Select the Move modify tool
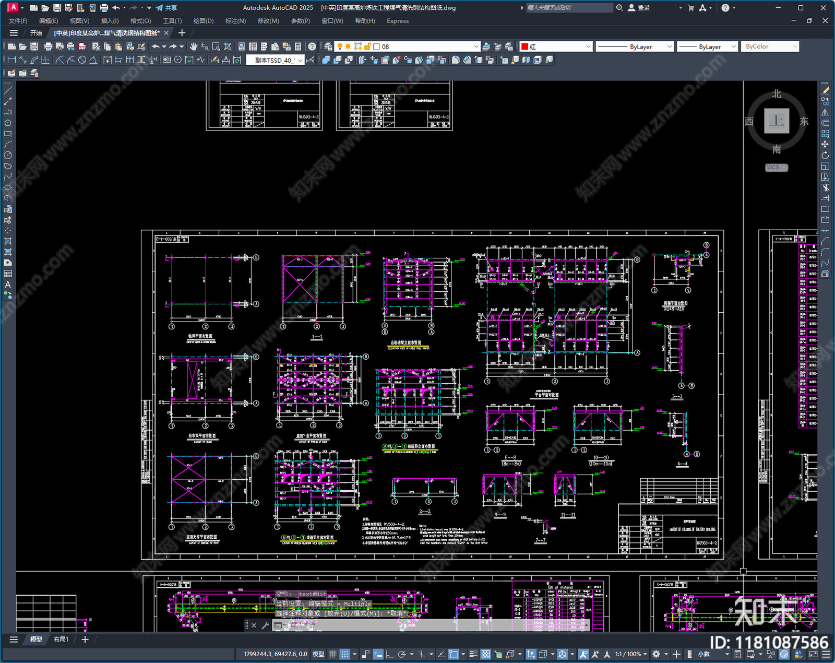The width and height of the screenshot is (835, 663). pos(825,144)
